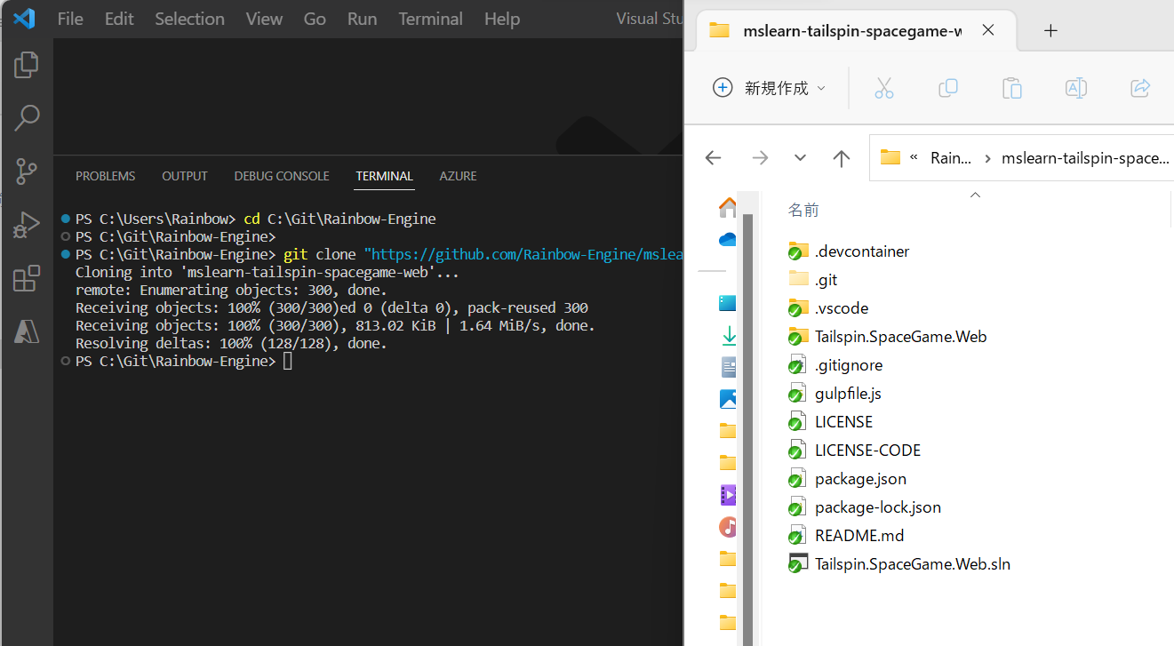Switch to the OUTPUT panel tab
This screenshot has width=1174, height=646.
(x=185, y=176)
